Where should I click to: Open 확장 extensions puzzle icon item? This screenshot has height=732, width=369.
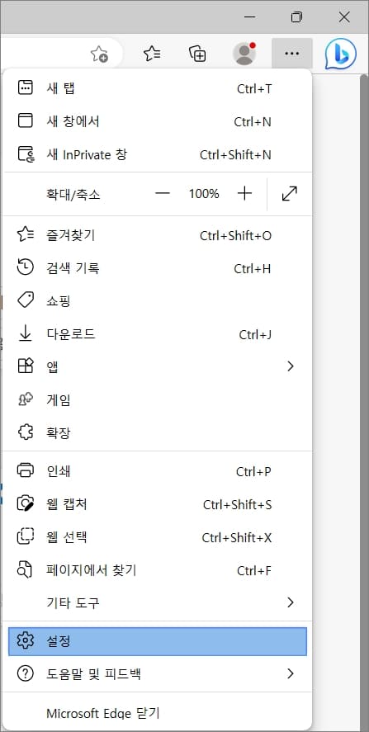[x=158, y=432]
